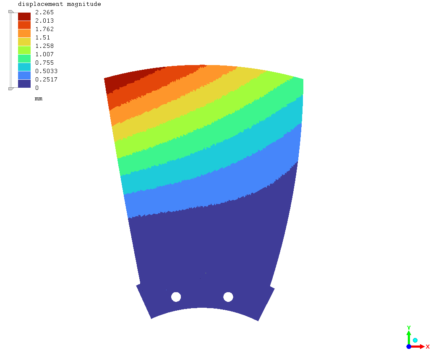The image size is (433, 364).
Task: Grab the lower legend range slider handle
Action: [x=11, y=88]
